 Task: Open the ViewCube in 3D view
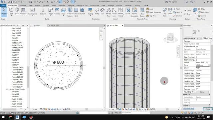coord(170,37)
